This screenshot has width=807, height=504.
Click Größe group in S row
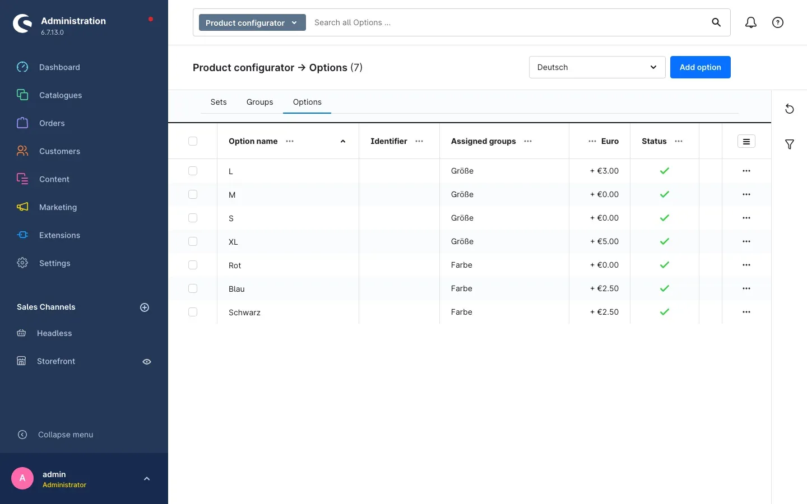click(x=462, y=218)
